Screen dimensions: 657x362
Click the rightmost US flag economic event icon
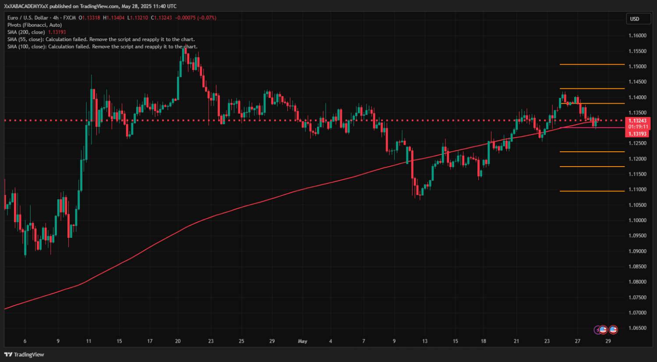pos(613,330)
